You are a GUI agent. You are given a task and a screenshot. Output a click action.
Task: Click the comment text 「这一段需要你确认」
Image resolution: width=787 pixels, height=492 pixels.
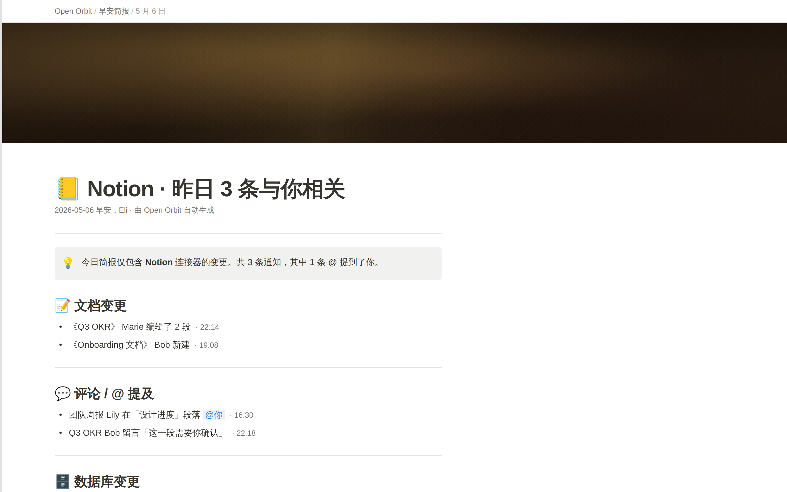coord(184,433)
